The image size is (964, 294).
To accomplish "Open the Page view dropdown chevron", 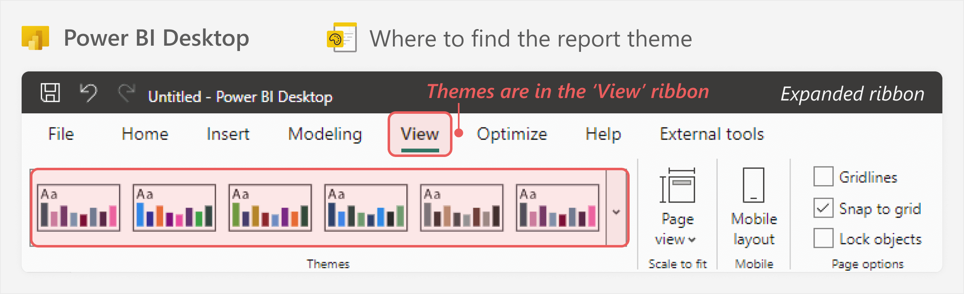I will pyautogui.click(x=692, y=240).
